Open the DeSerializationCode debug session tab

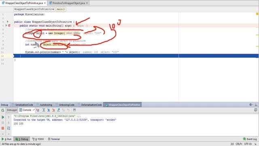click(x=90, y=105)
